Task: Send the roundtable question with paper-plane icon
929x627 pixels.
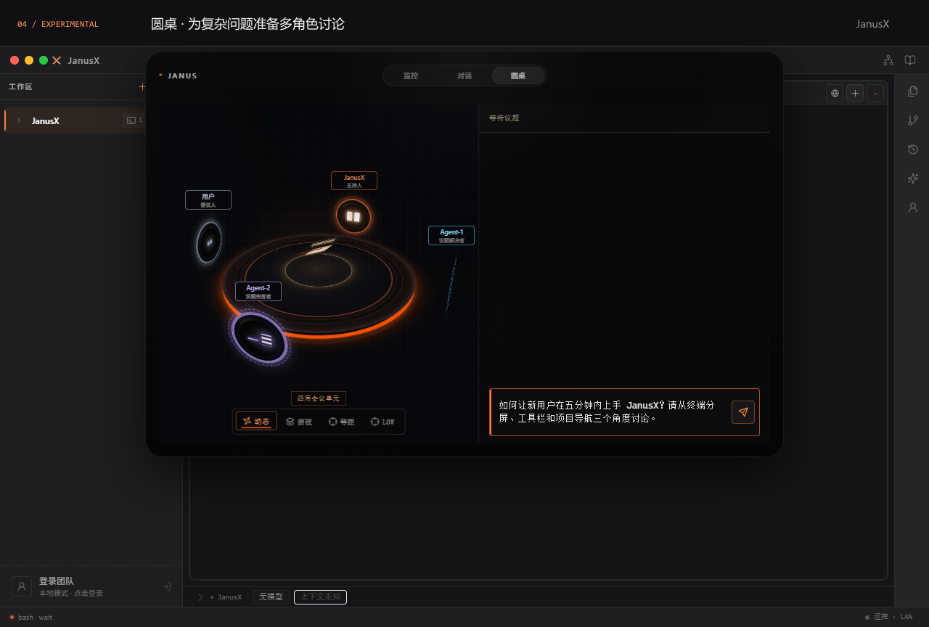Action: (x=743, y=412)
